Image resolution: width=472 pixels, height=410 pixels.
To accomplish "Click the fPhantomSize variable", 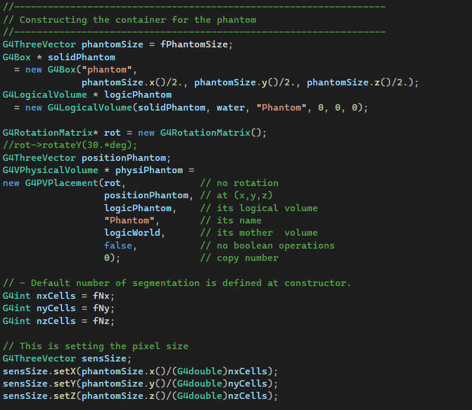I will 194,44.
